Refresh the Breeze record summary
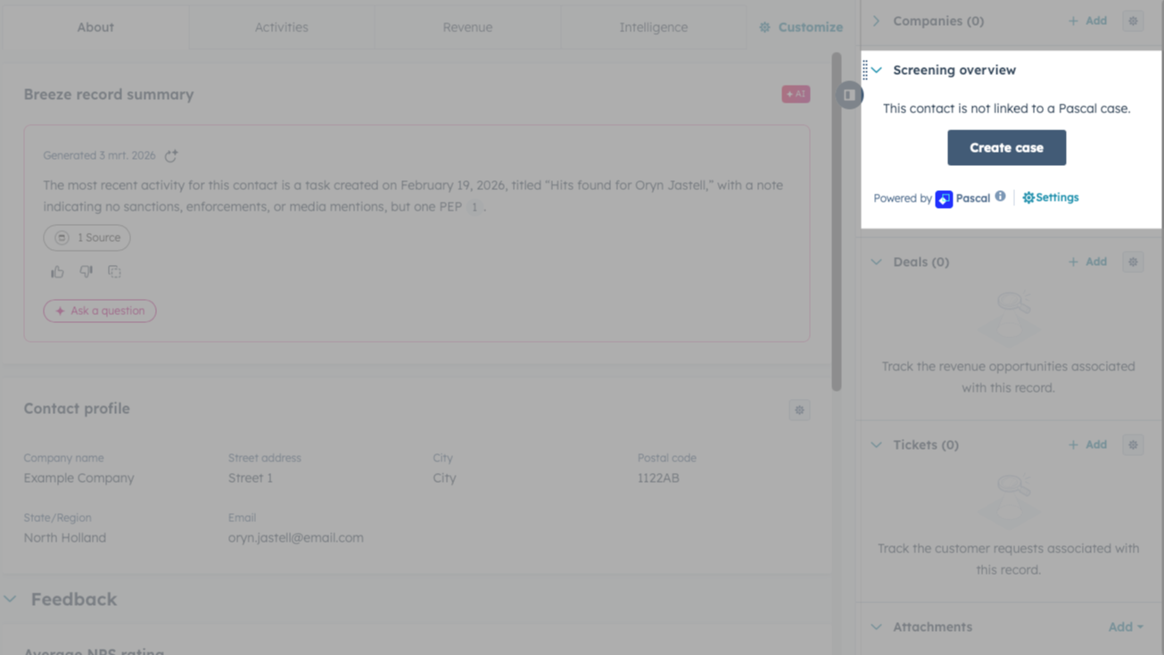 pyautogui.click(x=171, y=156)
